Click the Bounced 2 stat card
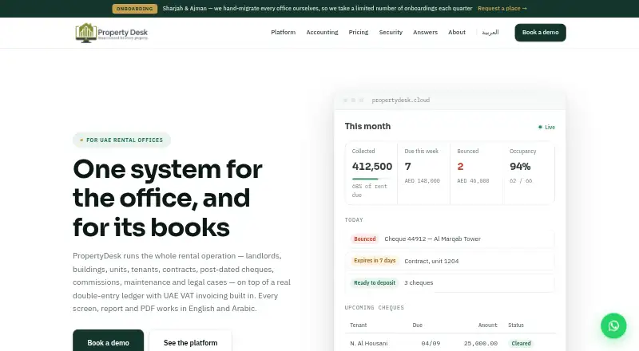 point(476,172)
